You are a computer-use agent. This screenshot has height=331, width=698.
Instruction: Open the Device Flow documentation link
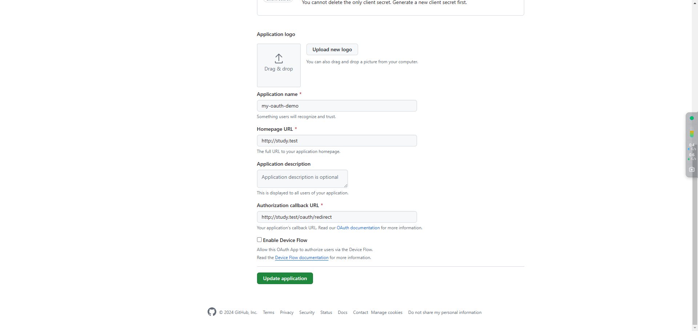click(x=301, y=257)
